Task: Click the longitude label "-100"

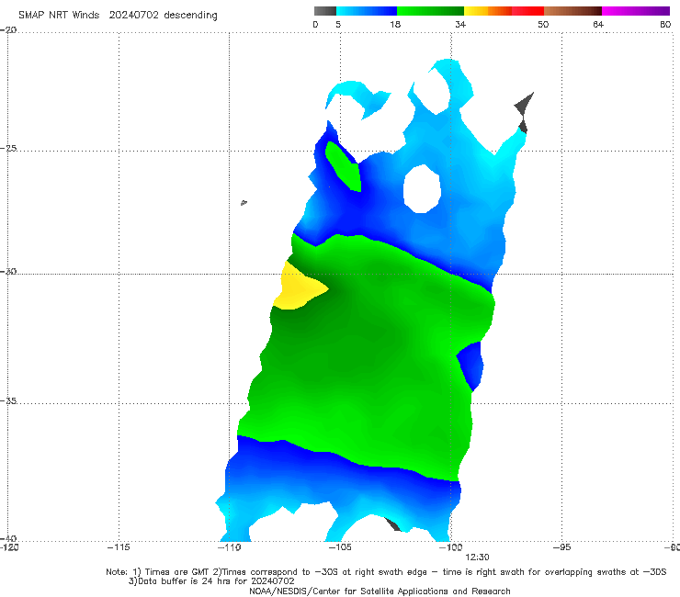Action: (x=450, y=547)
